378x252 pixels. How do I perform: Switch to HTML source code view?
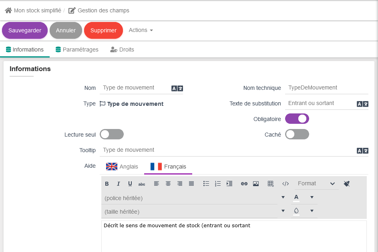coord(286,184)
